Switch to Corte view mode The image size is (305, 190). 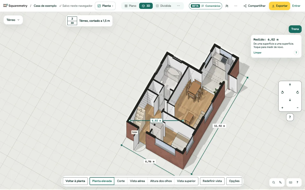pyautogui.click(x=121, y=181)
